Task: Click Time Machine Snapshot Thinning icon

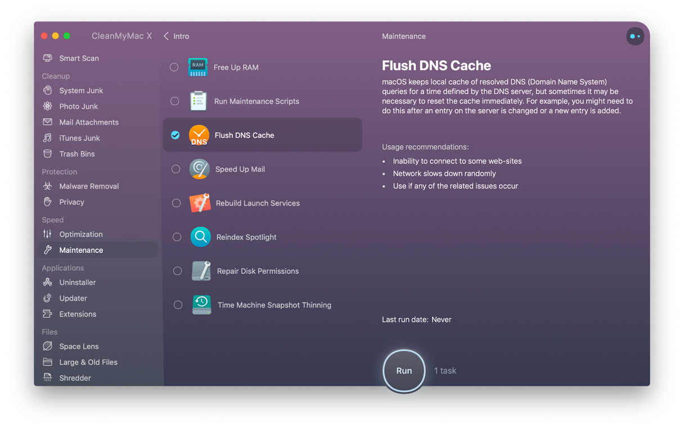Action: [202, 305]
